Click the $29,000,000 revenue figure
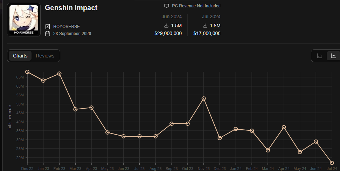Viewport: 340px width, 171px height. pyautogui.click(x=168, y=33)
